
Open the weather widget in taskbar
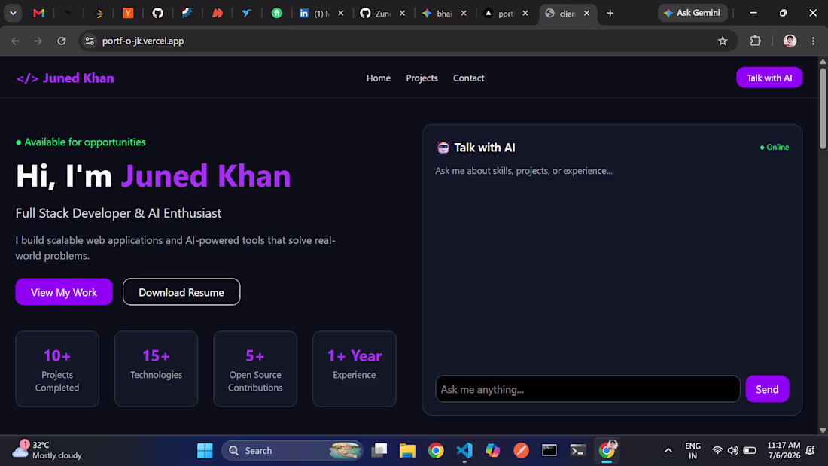[47, 450]
